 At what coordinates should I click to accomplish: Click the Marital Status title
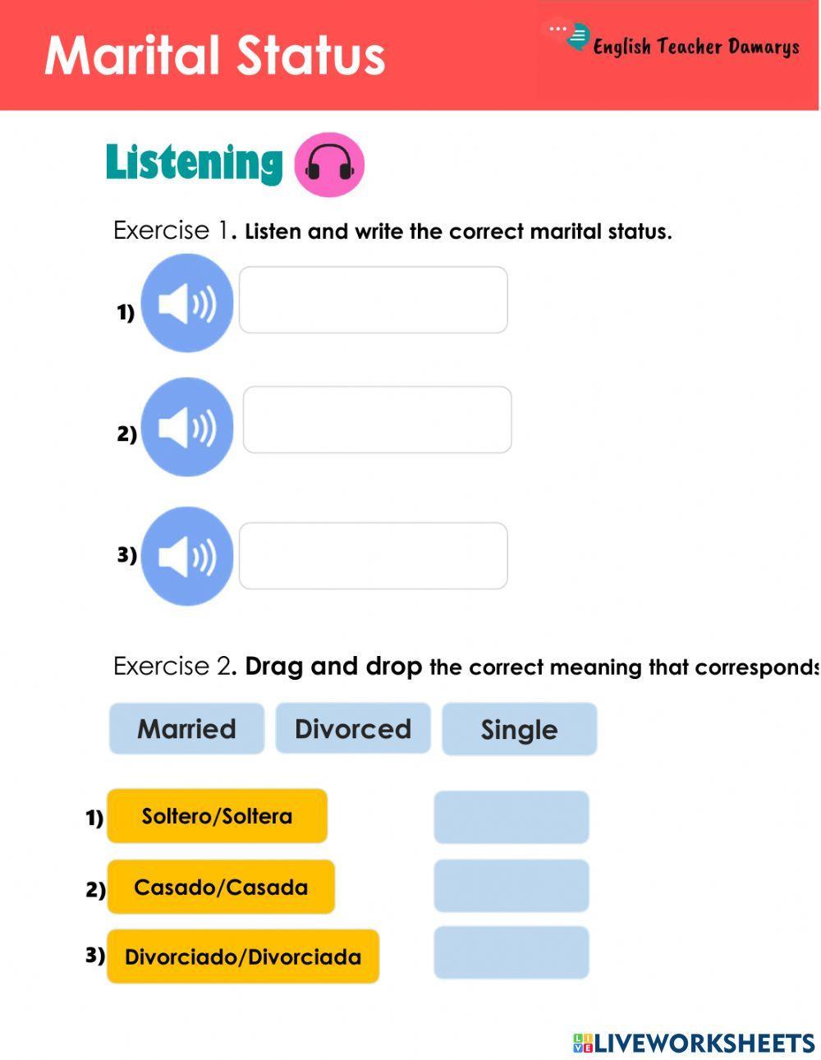[x=215, y=55]
